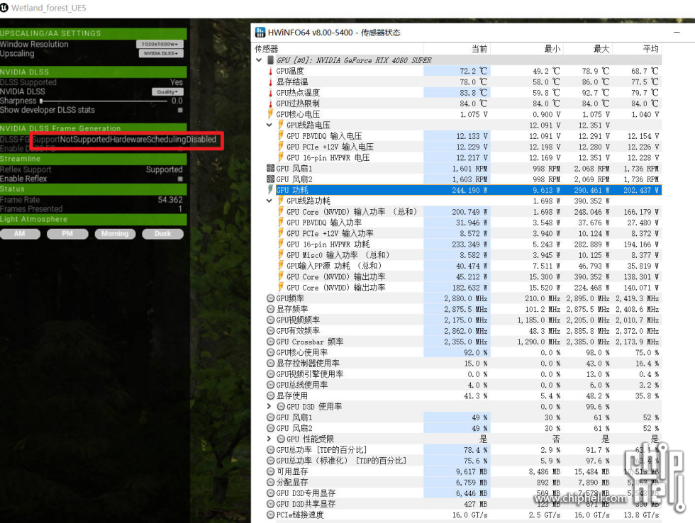Viewport: 695px width, 523px height.
Task: Click the clock icon beside 显存频率
Action: point(270,309)
